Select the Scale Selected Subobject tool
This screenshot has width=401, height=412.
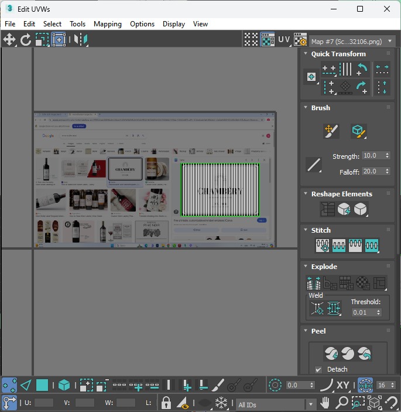(42, 40)
